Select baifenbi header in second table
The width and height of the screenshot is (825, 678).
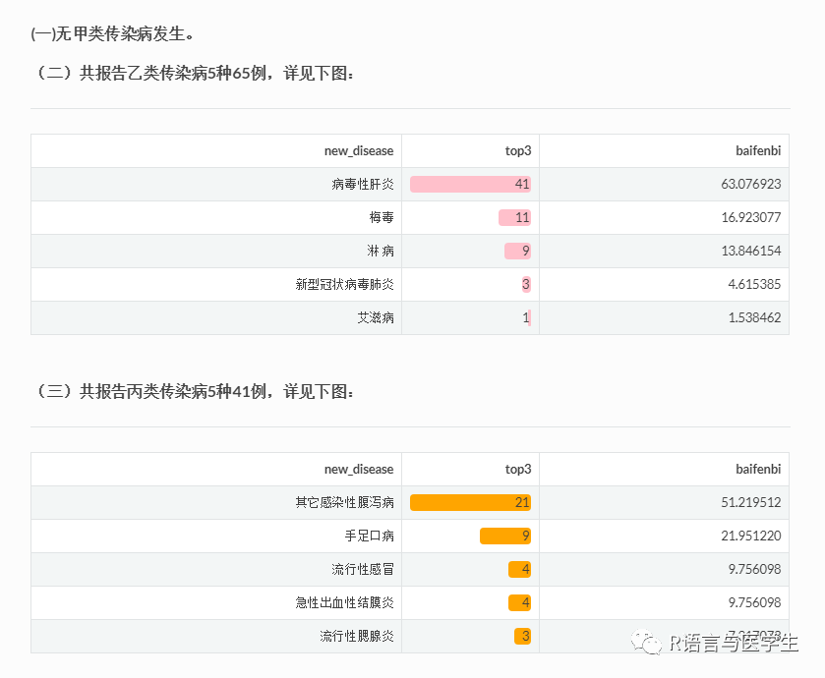(x=758, y=470)
